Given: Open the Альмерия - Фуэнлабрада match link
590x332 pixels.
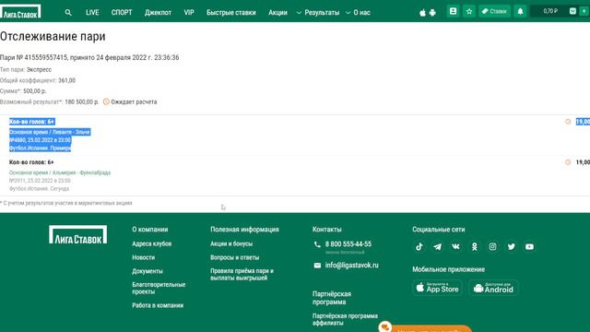Looking at the screenshot, I should [60, 172].
